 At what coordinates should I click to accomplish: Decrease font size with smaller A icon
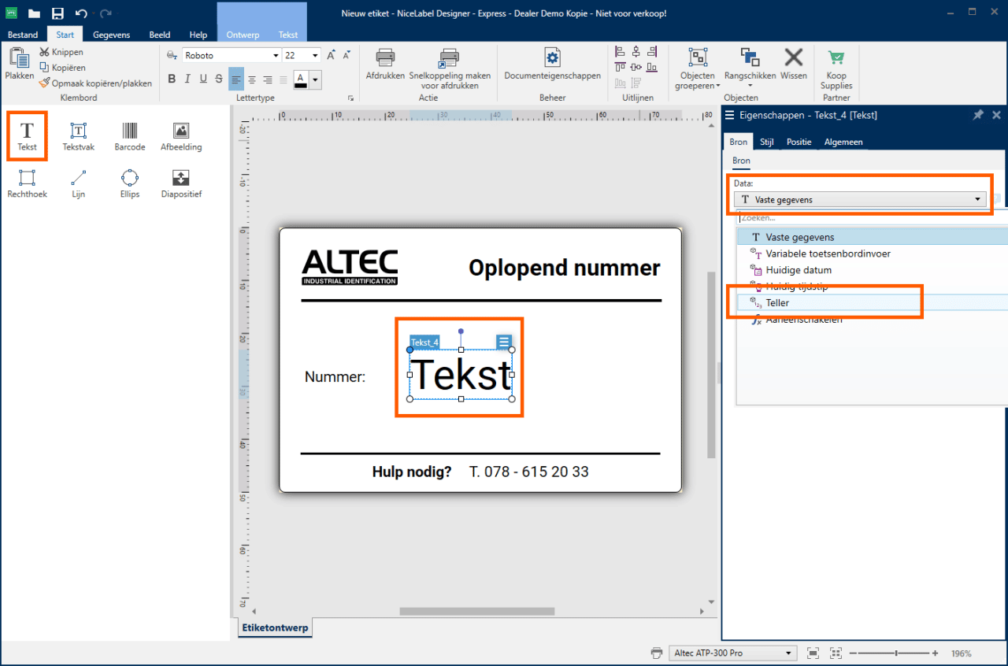346,55
